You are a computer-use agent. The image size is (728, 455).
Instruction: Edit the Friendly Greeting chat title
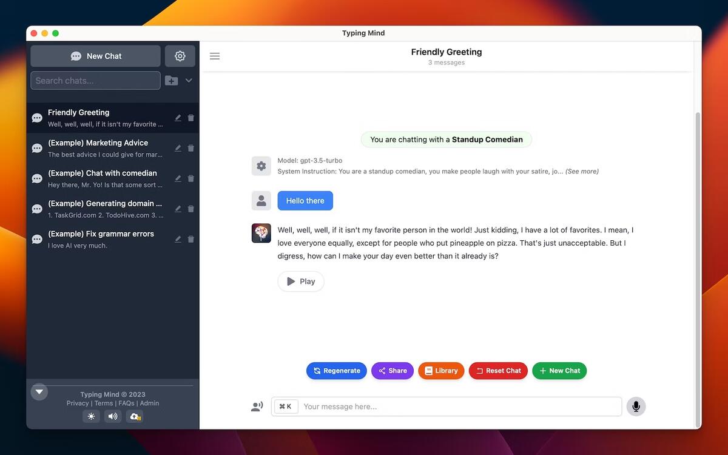178,118
